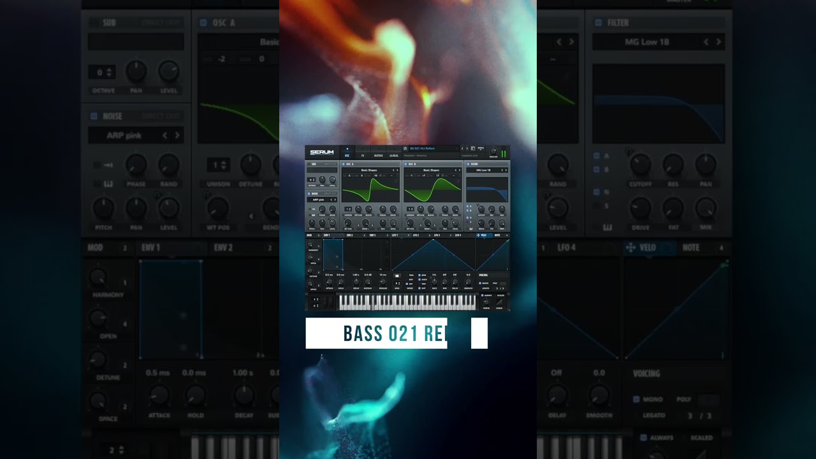Toggle the FILTER enable box in the small Serum
This screenshot has height=459, width=816.
coord(467,164)
